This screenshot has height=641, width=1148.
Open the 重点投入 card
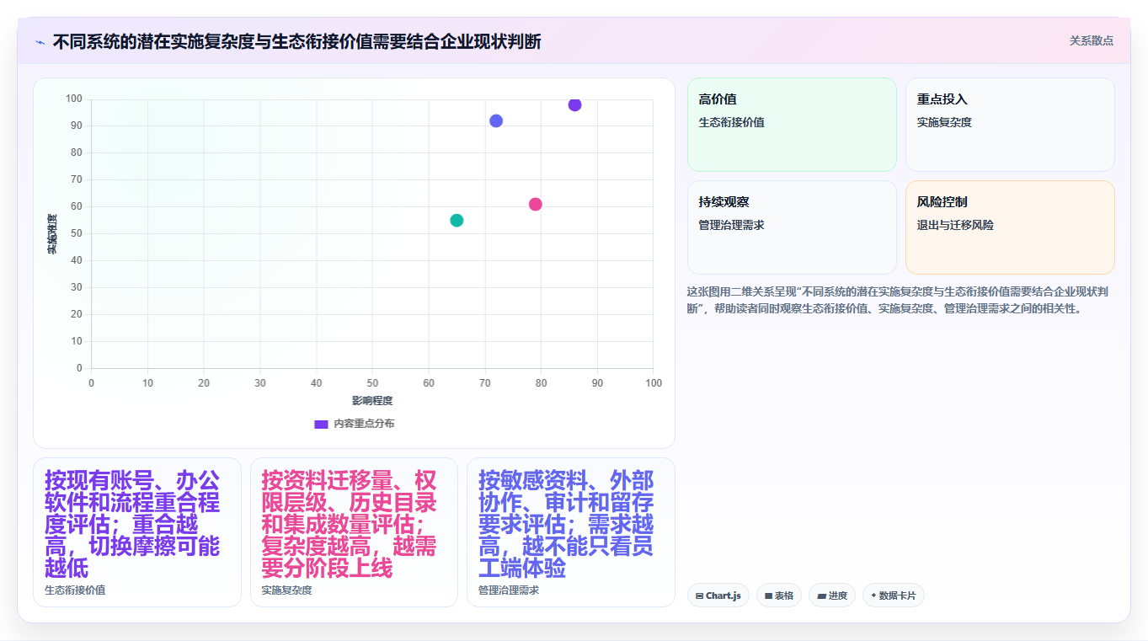pos(1010,125)
